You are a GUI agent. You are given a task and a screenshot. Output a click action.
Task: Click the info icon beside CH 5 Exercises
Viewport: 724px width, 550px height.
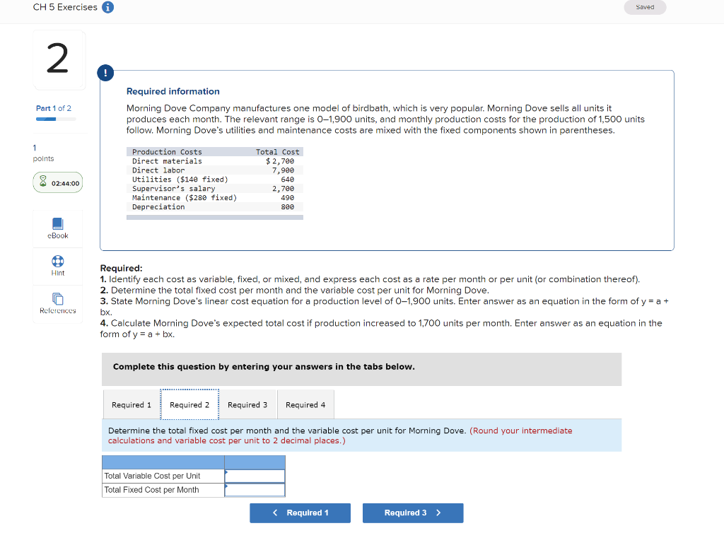107,7
